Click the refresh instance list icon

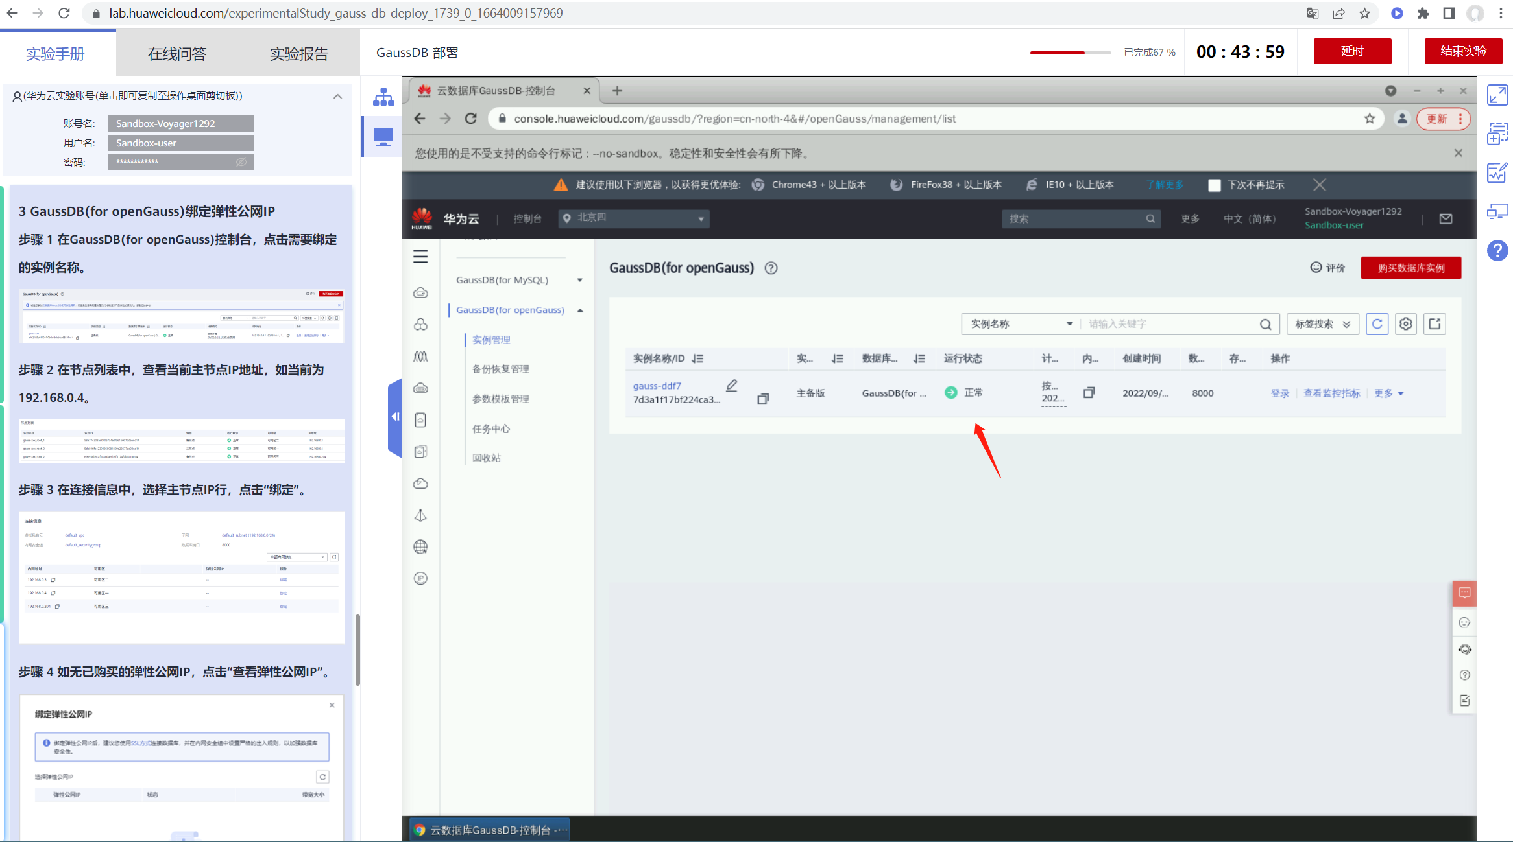click(x=1377, y=324)
